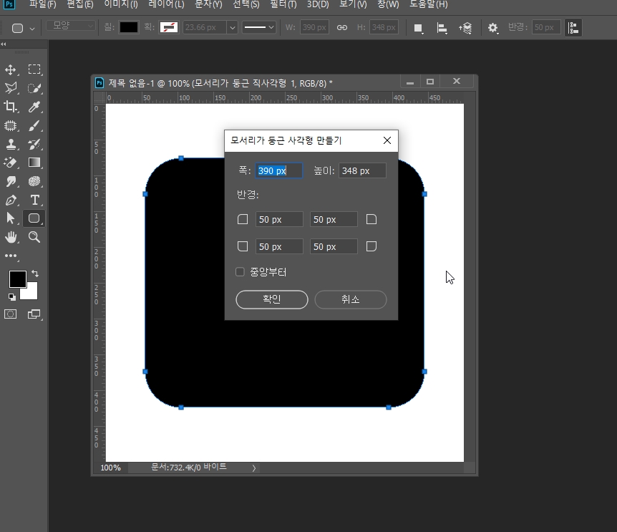Toggle Quick Mask mode
This screenshot has height=532, width=617.
[x=11, y=314]
